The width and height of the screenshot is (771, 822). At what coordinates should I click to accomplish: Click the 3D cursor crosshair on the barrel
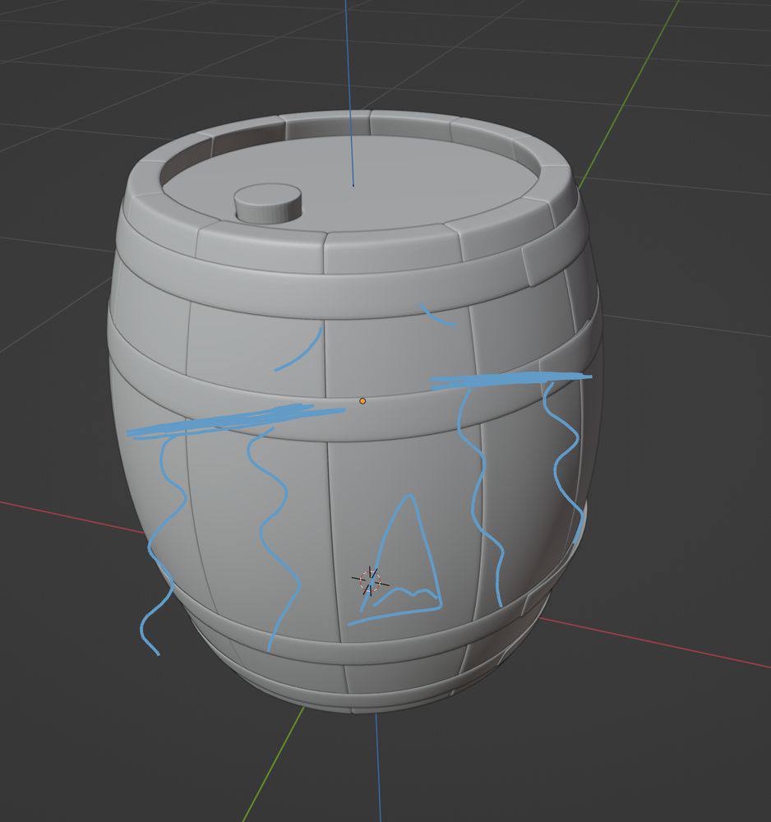371,580
